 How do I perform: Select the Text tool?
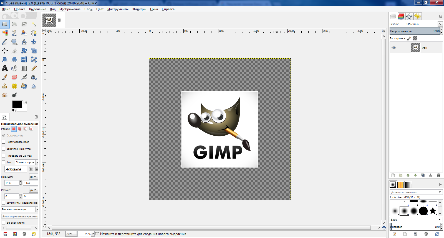[5, 68]
